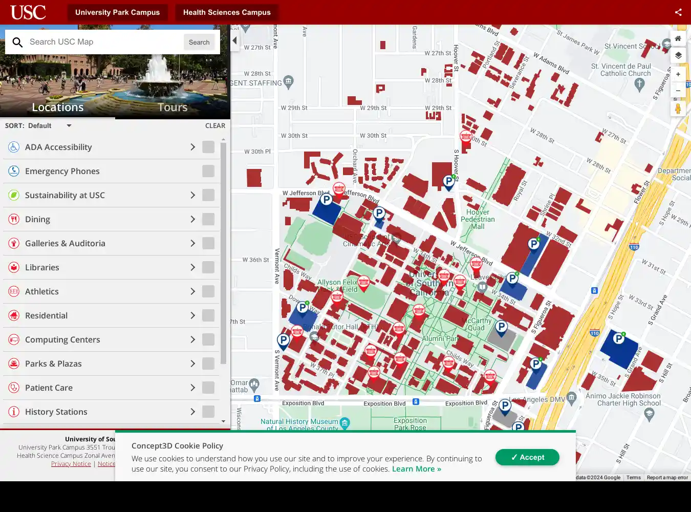The width and height of the screenshot is (691, 512).
Task: Click the History Stations info icon
Action: [x=14, y=412]
